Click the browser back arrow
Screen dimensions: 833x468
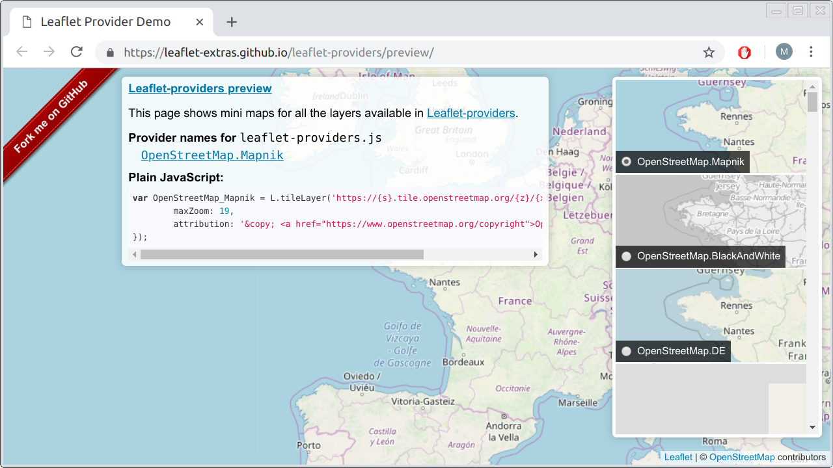pyautogui.click(x=21, y=51)
